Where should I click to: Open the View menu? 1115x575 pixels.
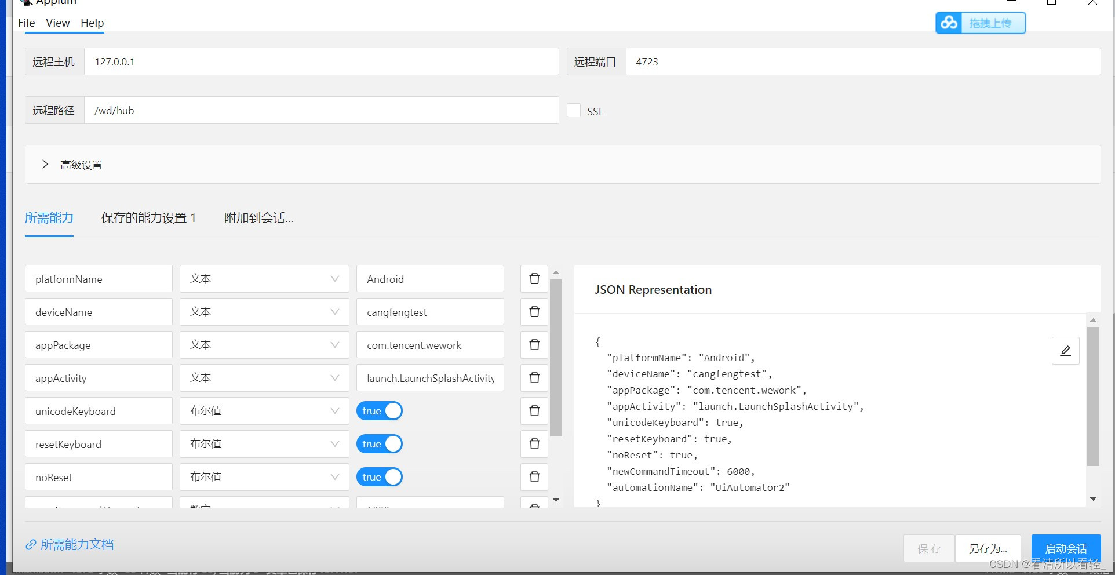tap(58, 23)
